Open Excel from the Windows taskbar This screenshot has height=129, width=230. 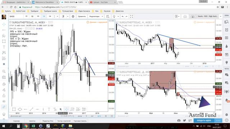click(33, 126)
